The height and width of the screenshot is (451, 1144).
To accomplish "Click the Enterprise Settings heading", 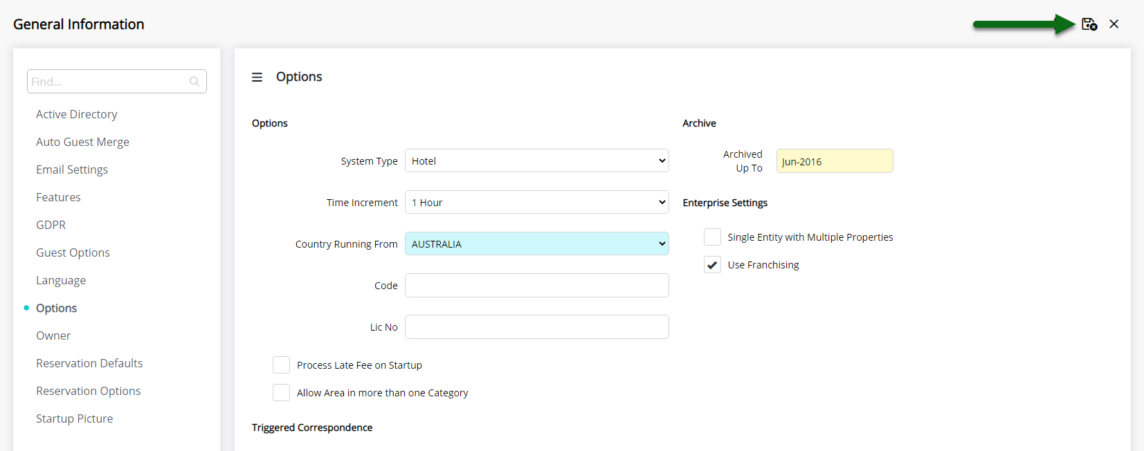I will click(725, 203).
